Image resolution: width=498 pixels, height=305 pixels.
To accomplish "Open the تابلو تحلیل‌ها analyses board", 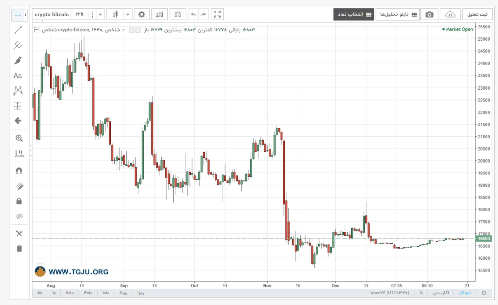I will pyautogui.click(x=398, y=15).
